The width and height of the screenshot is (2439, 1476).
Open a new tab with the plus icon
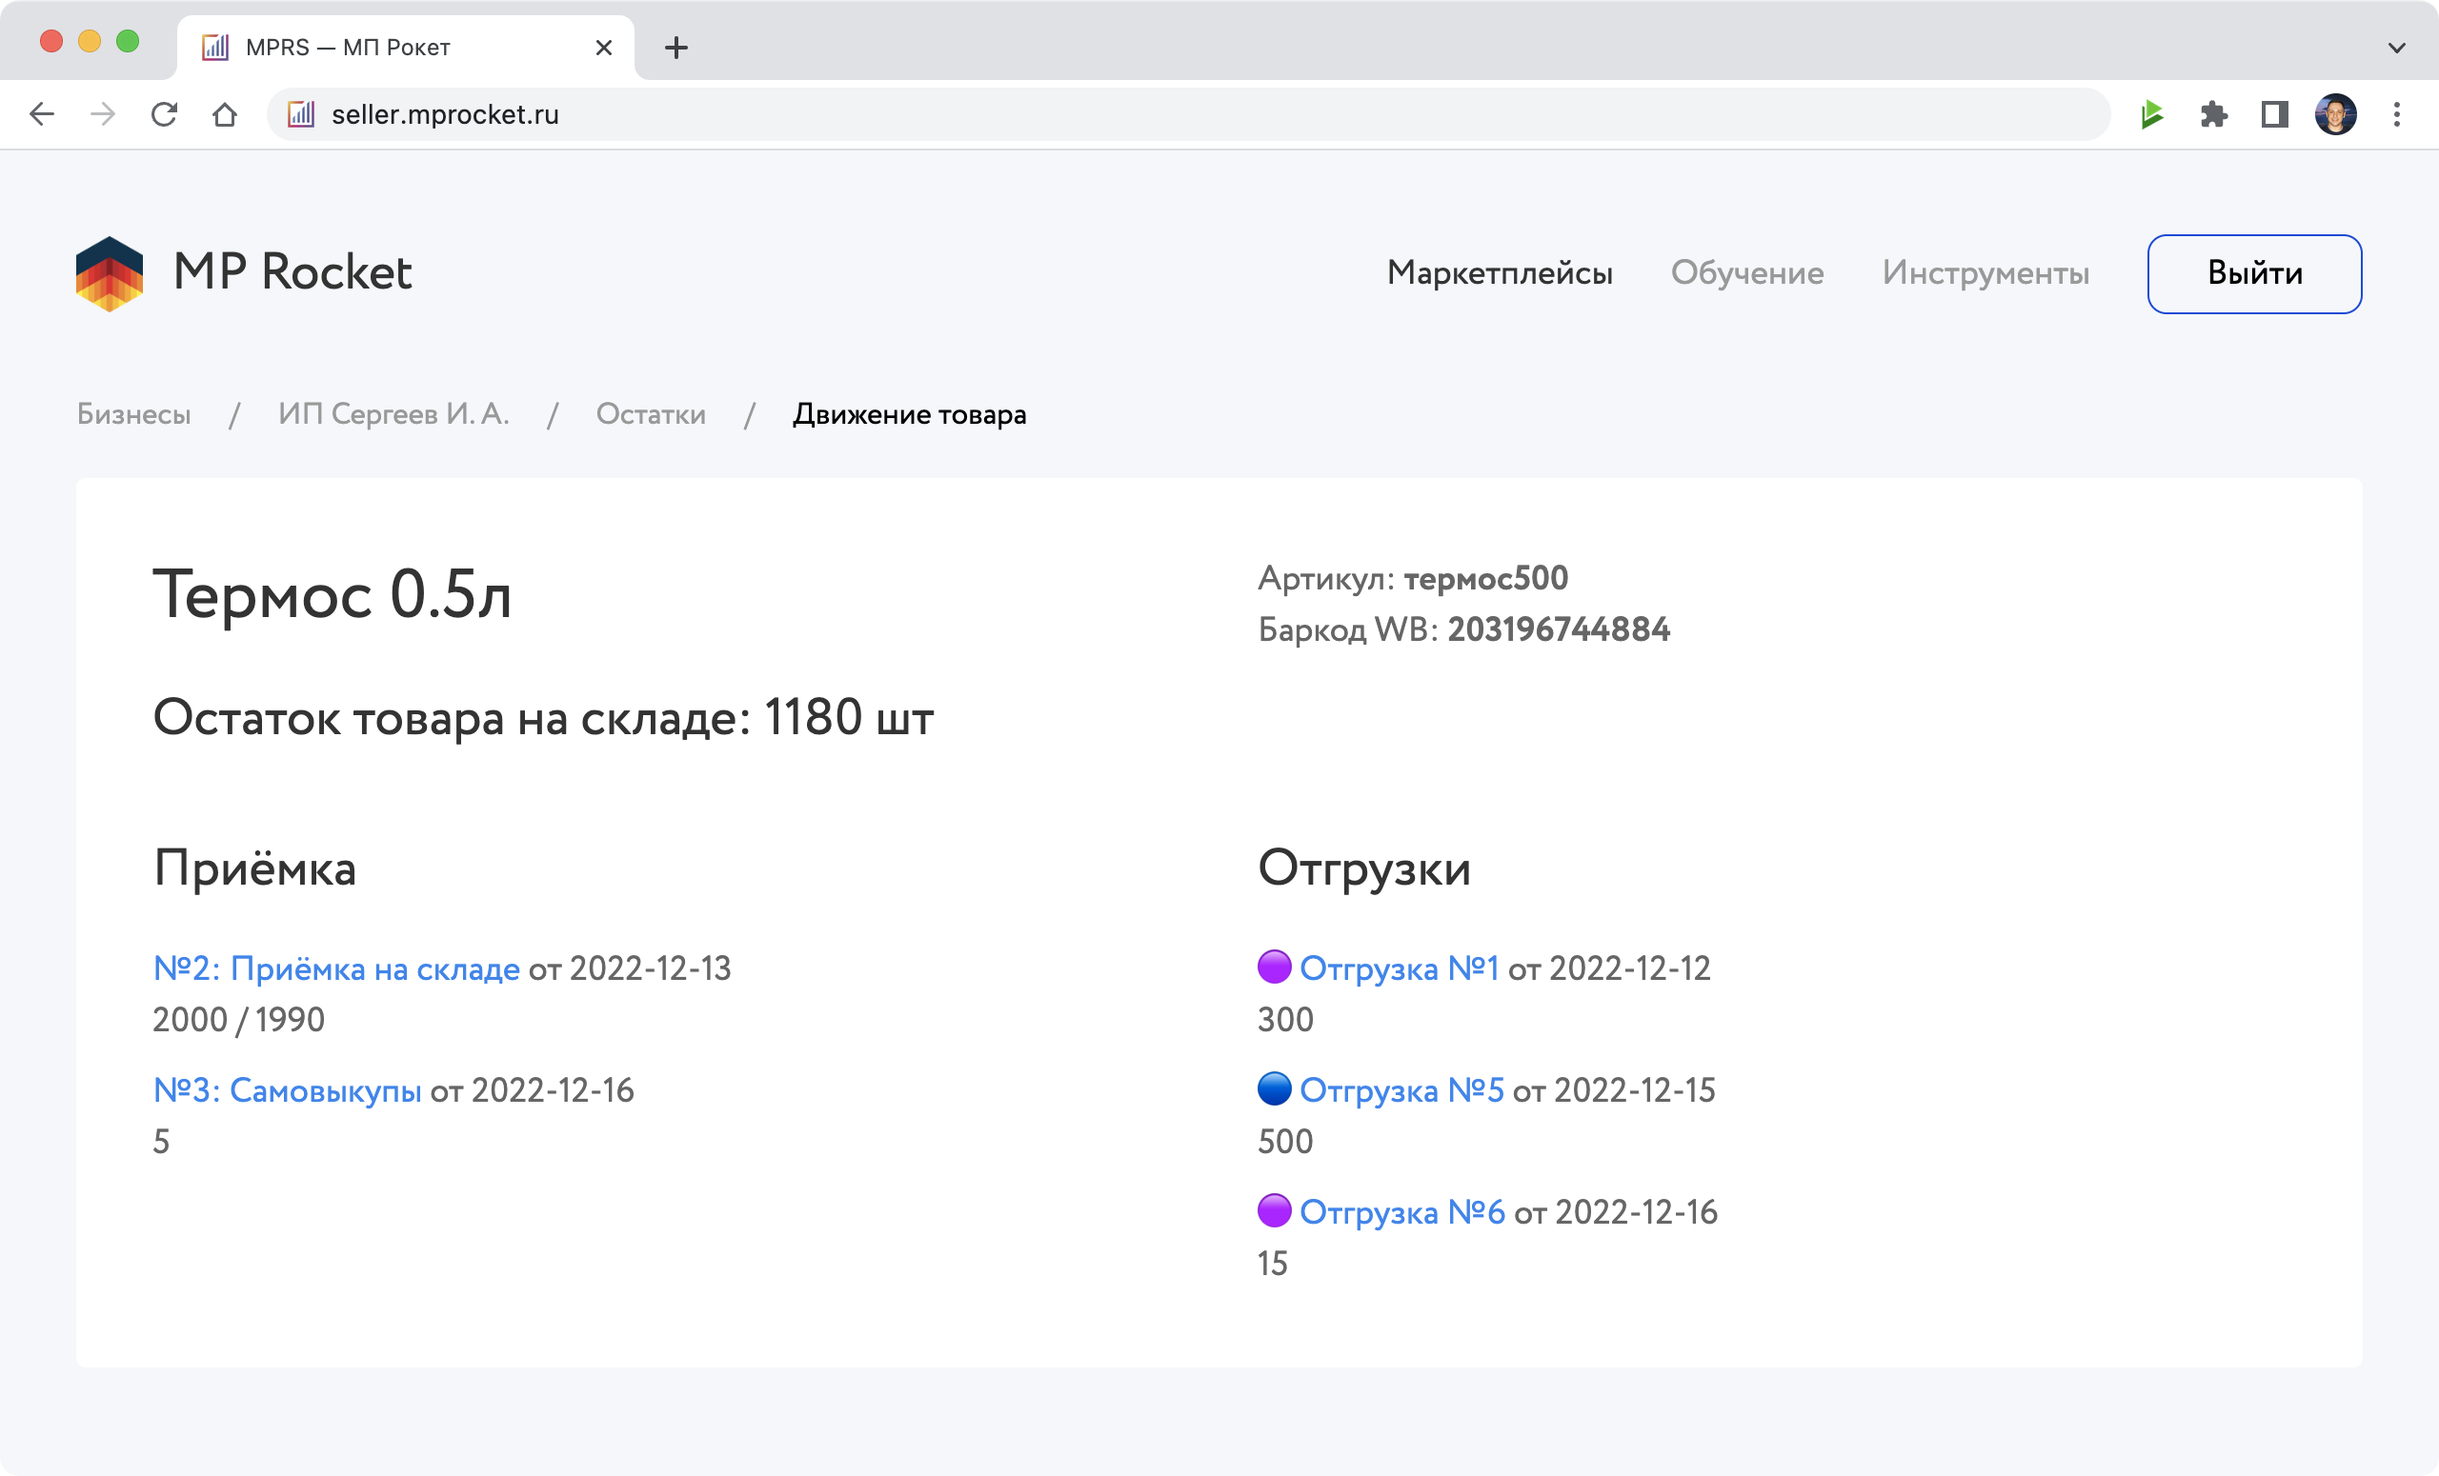[676, 48]
